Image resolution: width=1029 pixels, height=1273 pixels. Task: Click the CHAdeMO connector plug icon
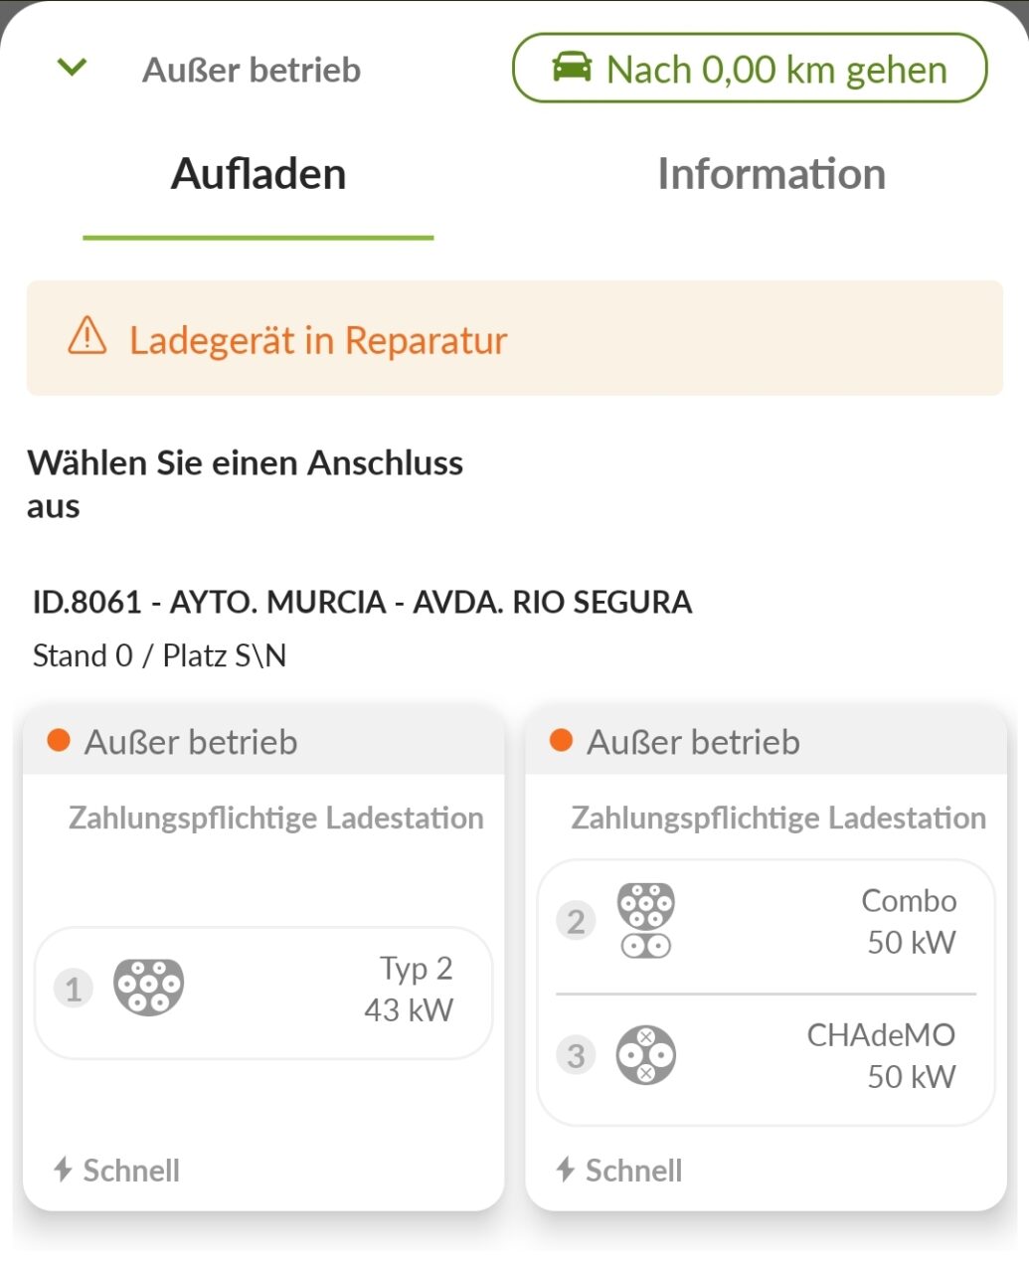(x=645, y=1055)
